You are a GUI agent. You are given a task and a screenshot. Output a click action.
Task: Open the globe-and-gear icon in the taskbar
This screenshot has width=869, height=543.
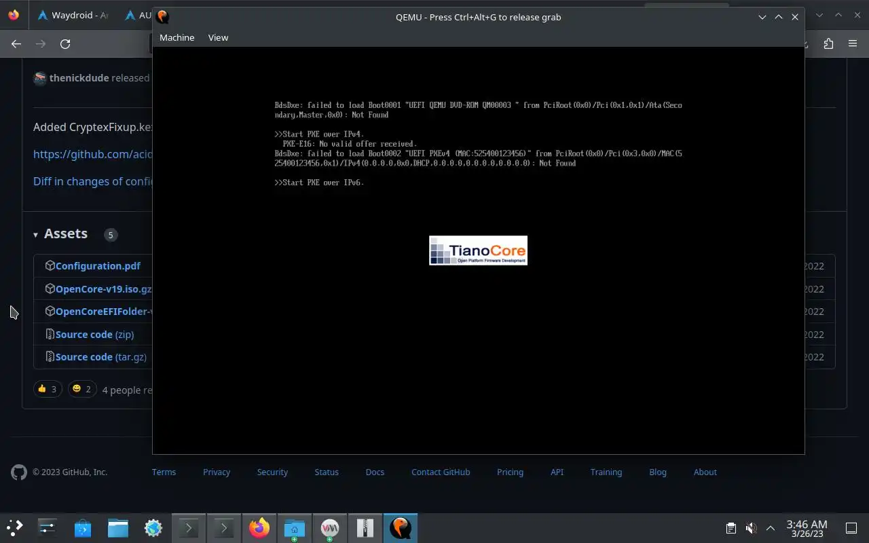pos(153,527)
